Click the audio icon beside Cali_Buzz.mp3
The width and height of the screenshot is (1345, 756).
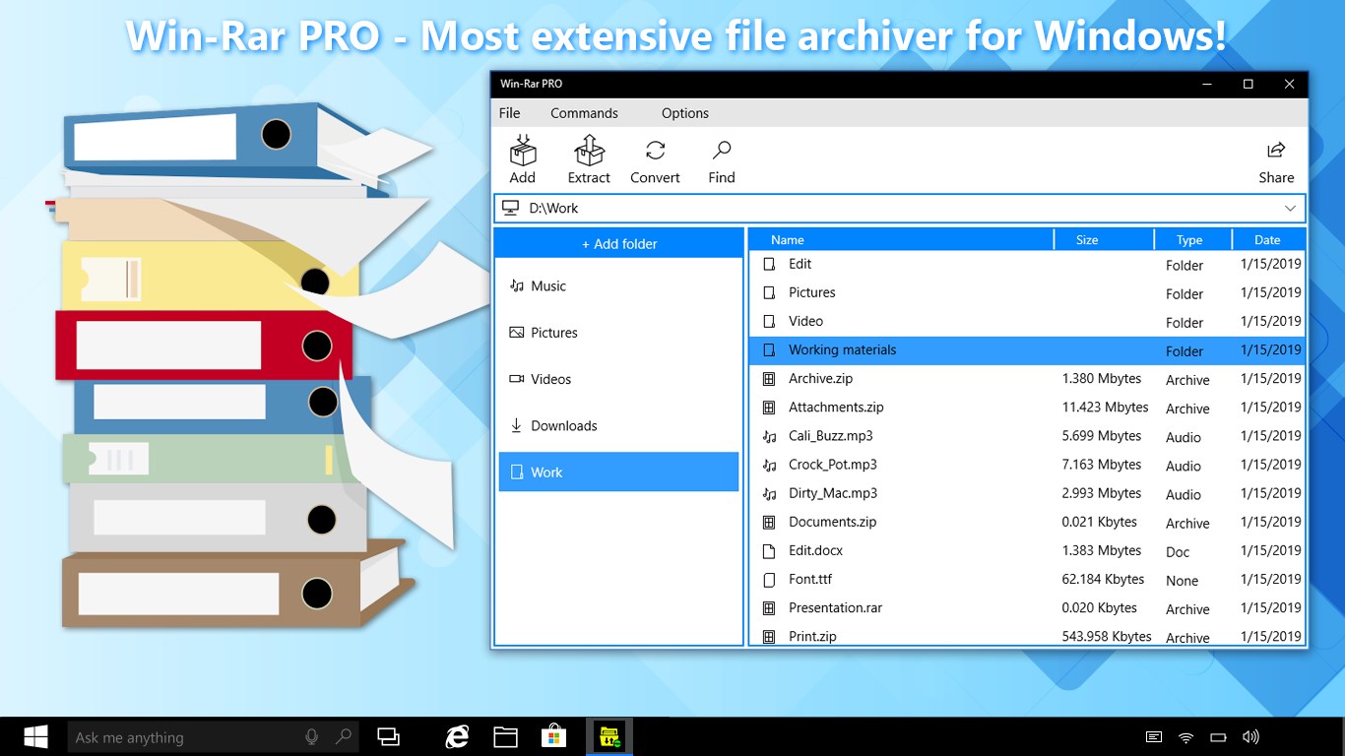[x=770, y=436]
